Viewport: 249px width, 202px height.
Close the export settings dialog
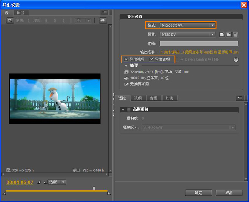point(244,5)
